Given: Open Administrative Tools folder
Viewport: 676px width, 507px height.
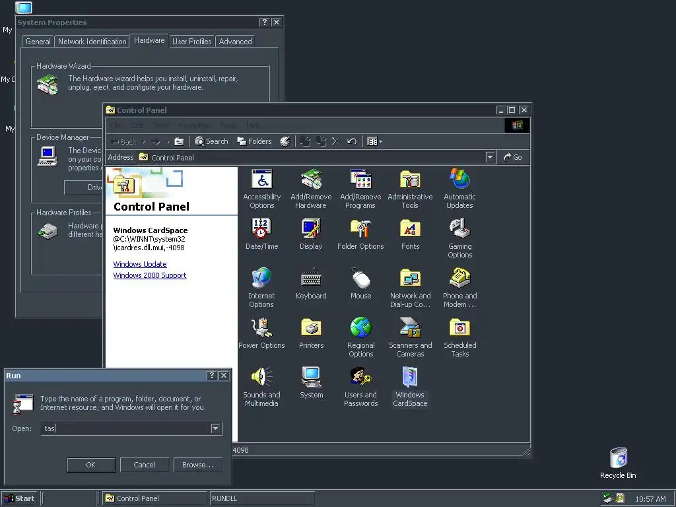Looking at the screenshot, I should point(410,189).
